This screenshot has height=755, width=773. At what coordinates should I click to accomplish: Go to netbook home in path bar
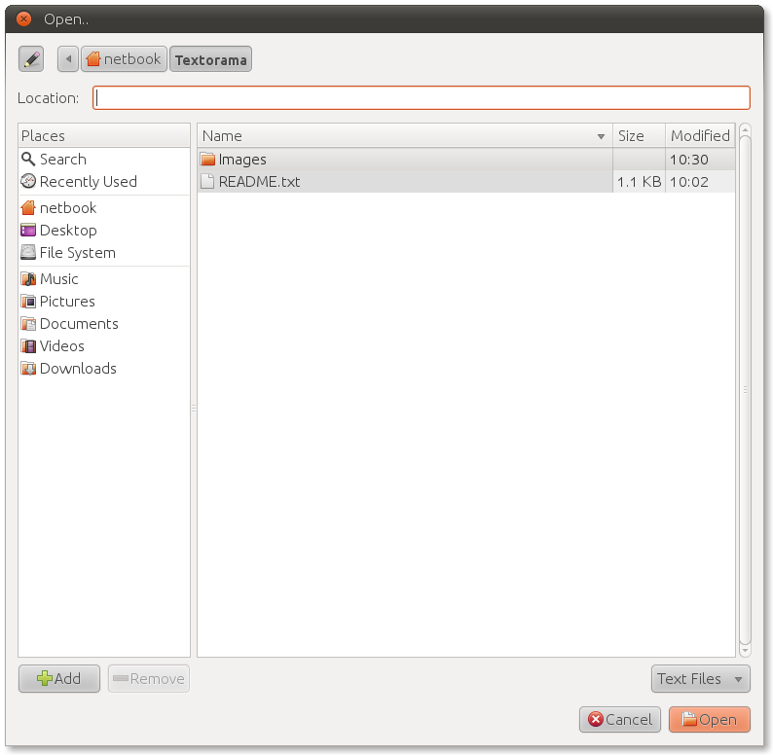pyautogui.click(x=124, y=59)
